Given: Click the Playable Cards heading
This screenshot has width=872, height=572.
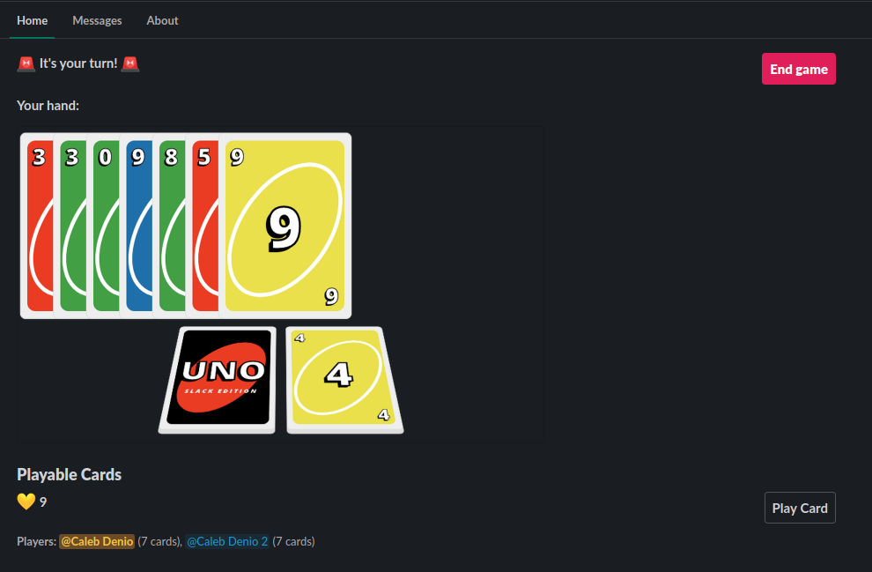Looking at the screenshot, I should click(69, 475).
